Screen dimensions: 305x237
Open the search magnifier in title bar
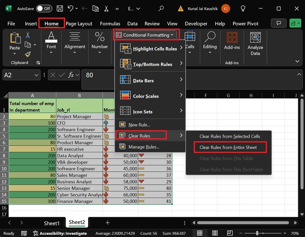pos(161,8)
